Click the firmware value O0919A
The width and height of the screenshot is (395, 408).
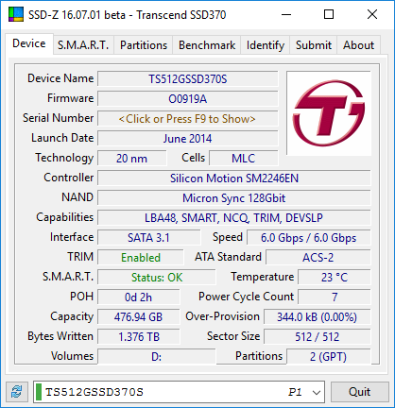188,99
